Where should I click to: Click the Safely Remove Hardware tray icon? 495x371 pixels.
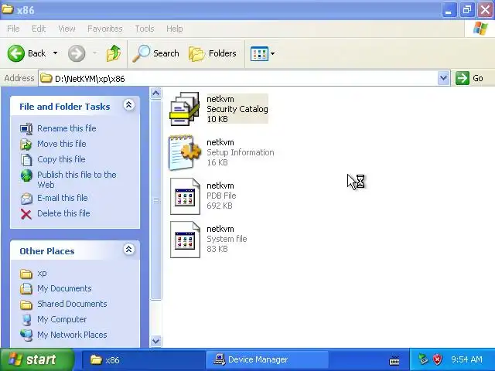tap(423, 359)
